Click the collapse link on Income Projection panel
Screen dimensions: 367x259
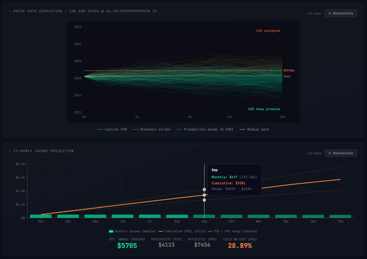pos(314,153)
